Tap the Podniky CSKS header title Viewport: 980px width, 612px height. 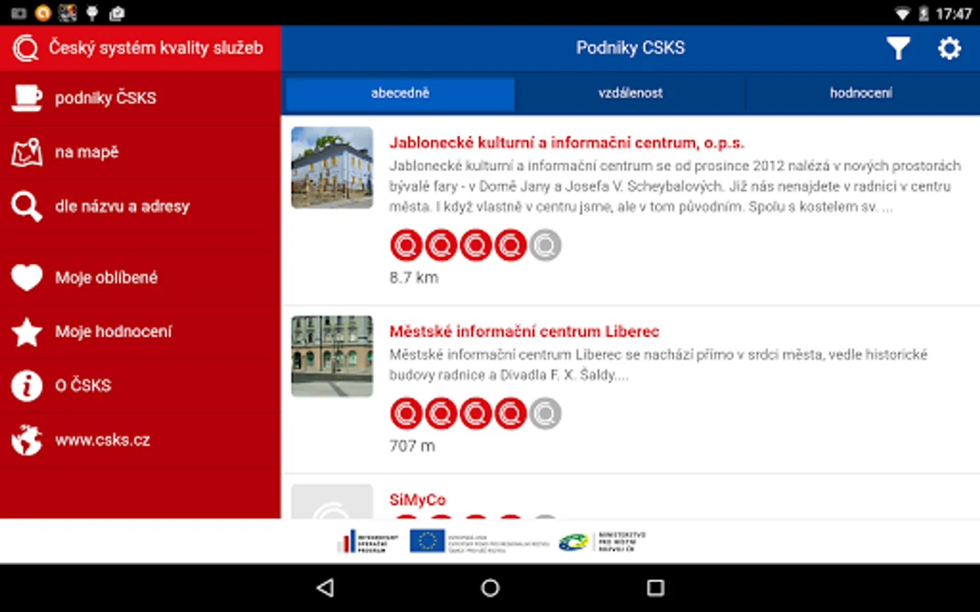630,48
